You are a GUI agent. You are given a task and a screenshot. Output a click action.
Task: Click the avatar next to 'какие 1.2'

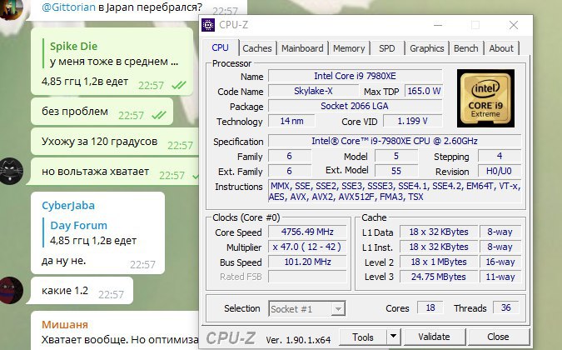pos(11,291)
